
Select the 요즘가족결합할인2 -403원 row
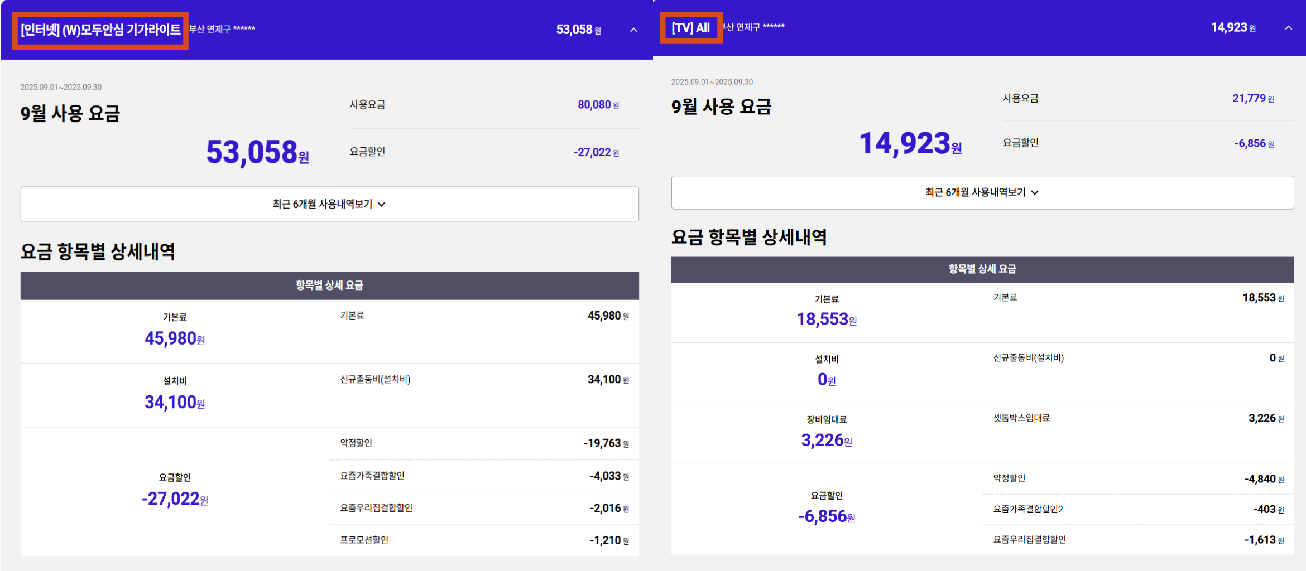1138,509
